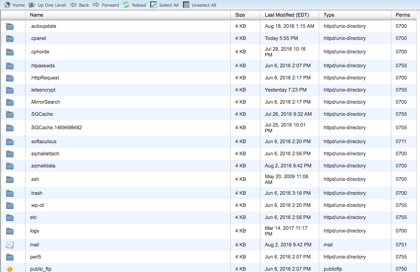The height and width of the screenshot is (272, 420).
Task: Click the Type column header
Action: (329, 15)
